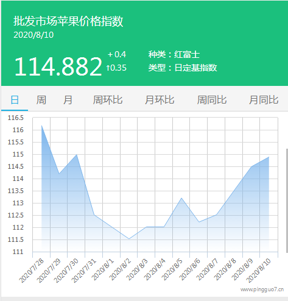The width and height of the screenshot is (288, 301).
Task: Switch to the 周环比 tab
Action: click(x=108, y=100)
